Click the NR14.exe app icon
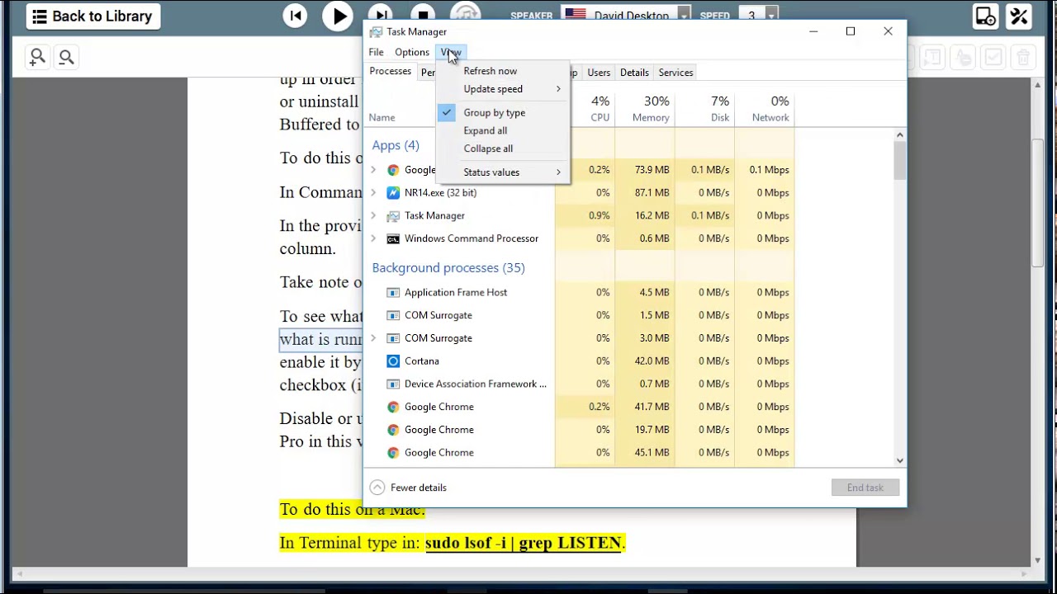Viewport: 1057px width, 594px height. [393, 193]
